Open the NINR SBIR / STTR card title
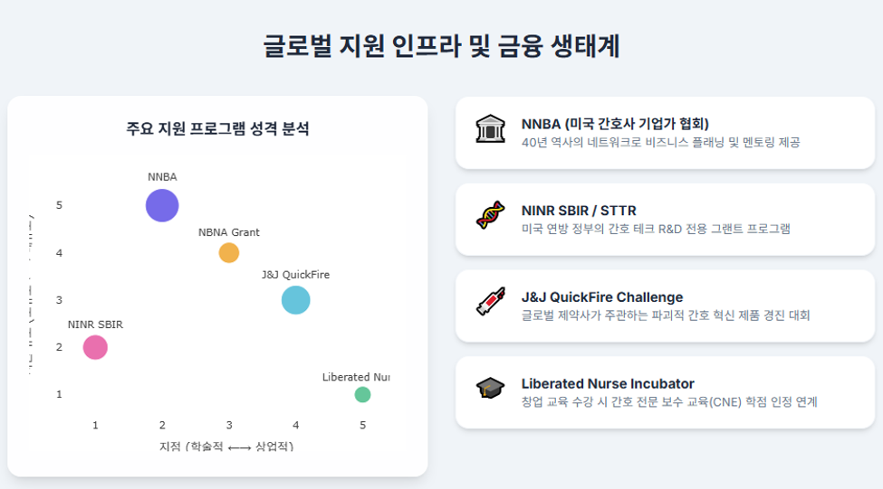The height and width of the screenshot is (489, 883). [x=579, y=211]
